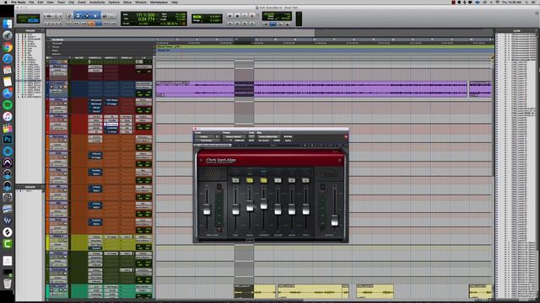Click the Delay fader handle
This screenshot has height=303, width=540.
291,210
